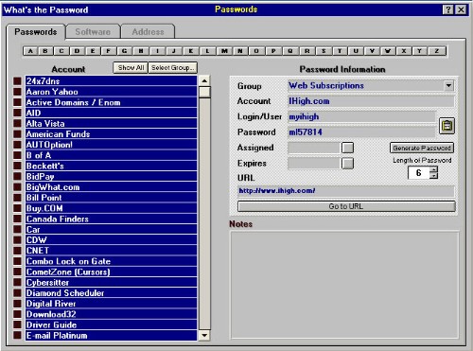The width and height of the screenshot is (473, 351).
Task: Select the Car account row
Action: pyautogui.click(x=111, y=229)
